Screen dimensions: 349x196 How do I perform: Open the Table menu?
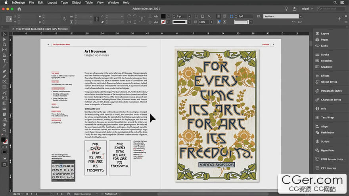click(x=89, y=2)
